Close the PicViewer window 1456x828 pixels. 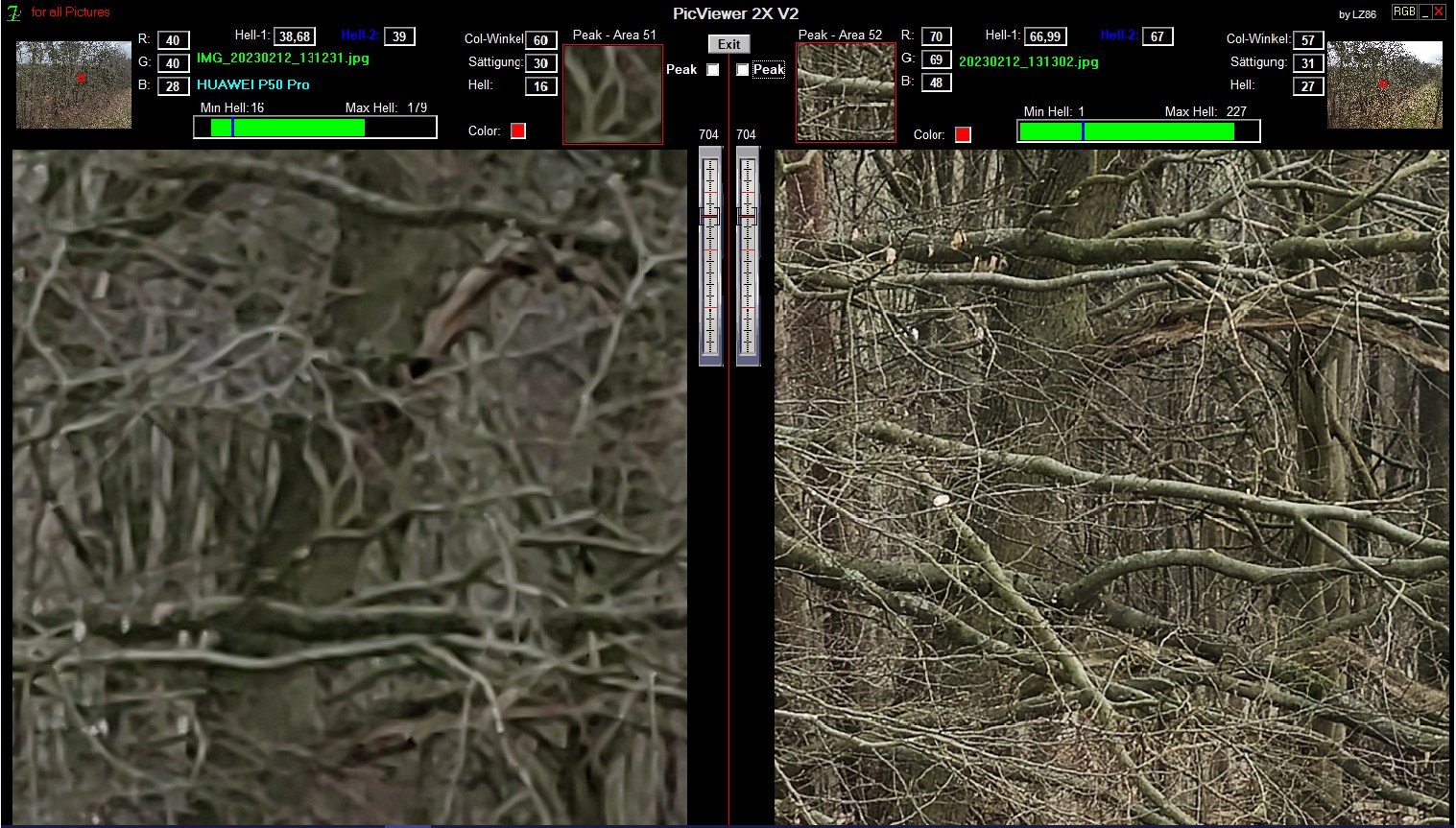point(1439,12)
